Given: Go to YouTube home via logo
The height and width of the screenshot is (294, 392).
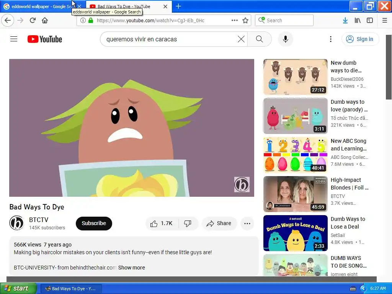Looking at the screenshot, I should coord(45,39).
